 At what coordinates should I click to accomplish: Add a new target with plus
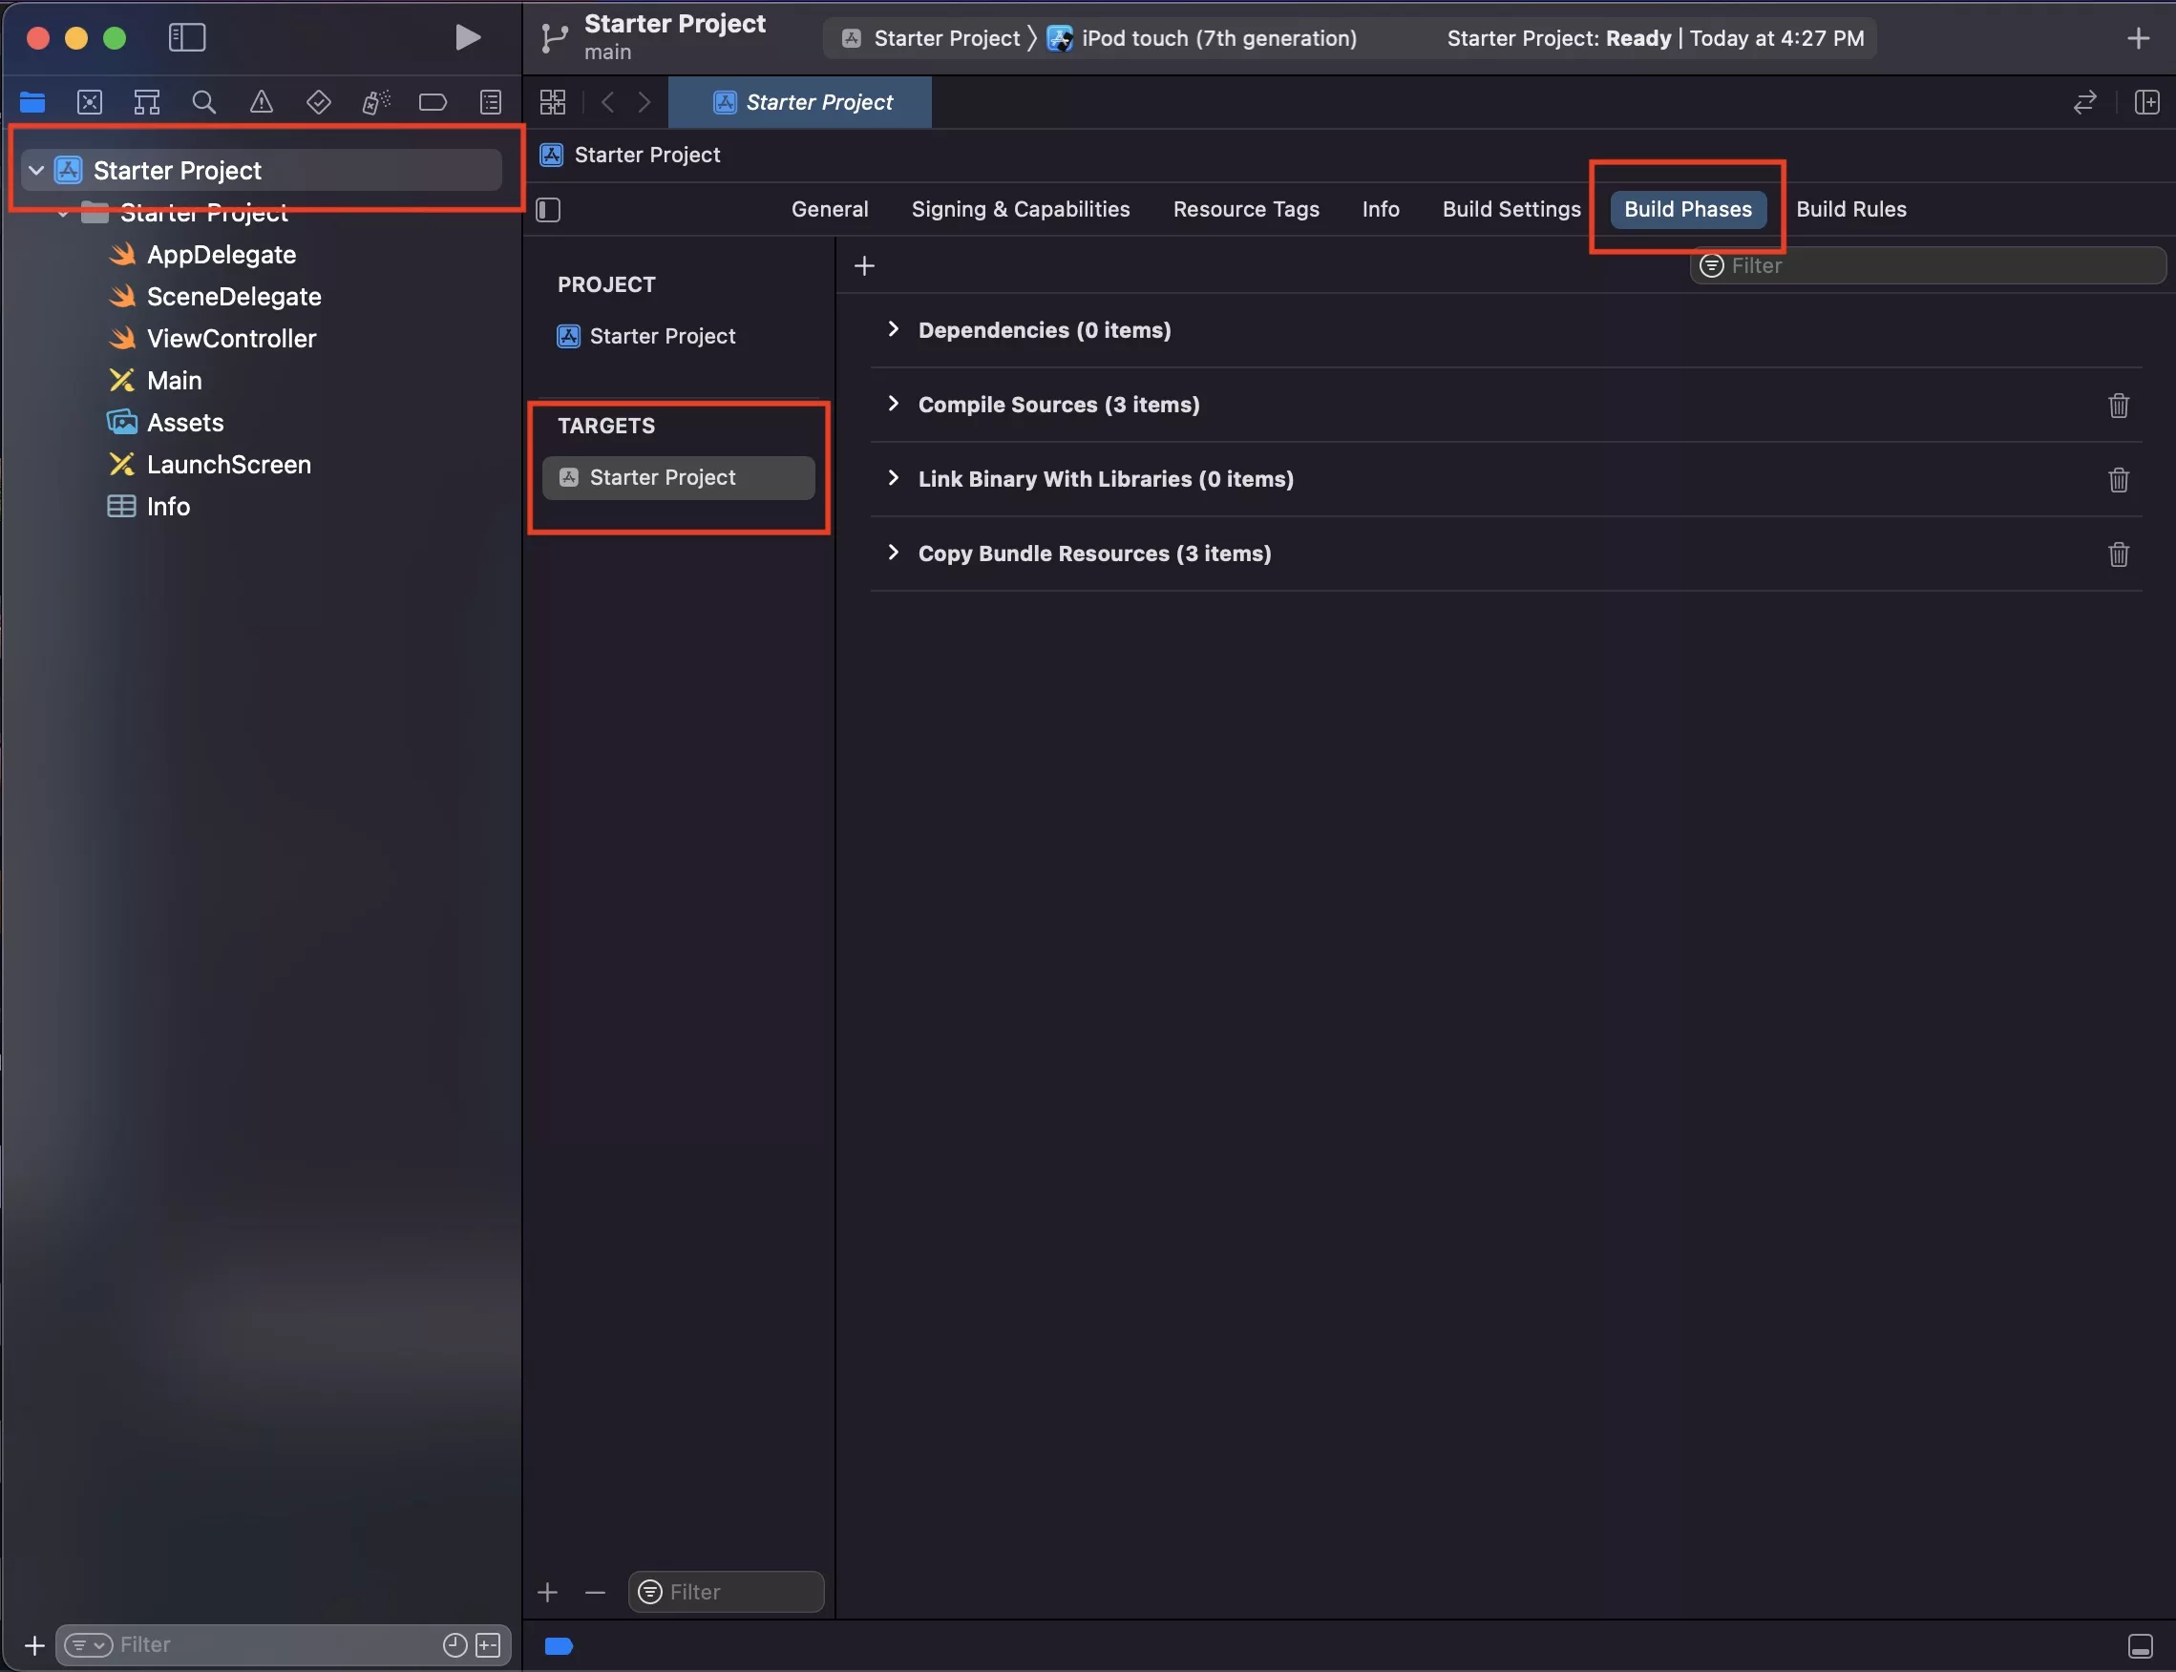(548, 1593)
